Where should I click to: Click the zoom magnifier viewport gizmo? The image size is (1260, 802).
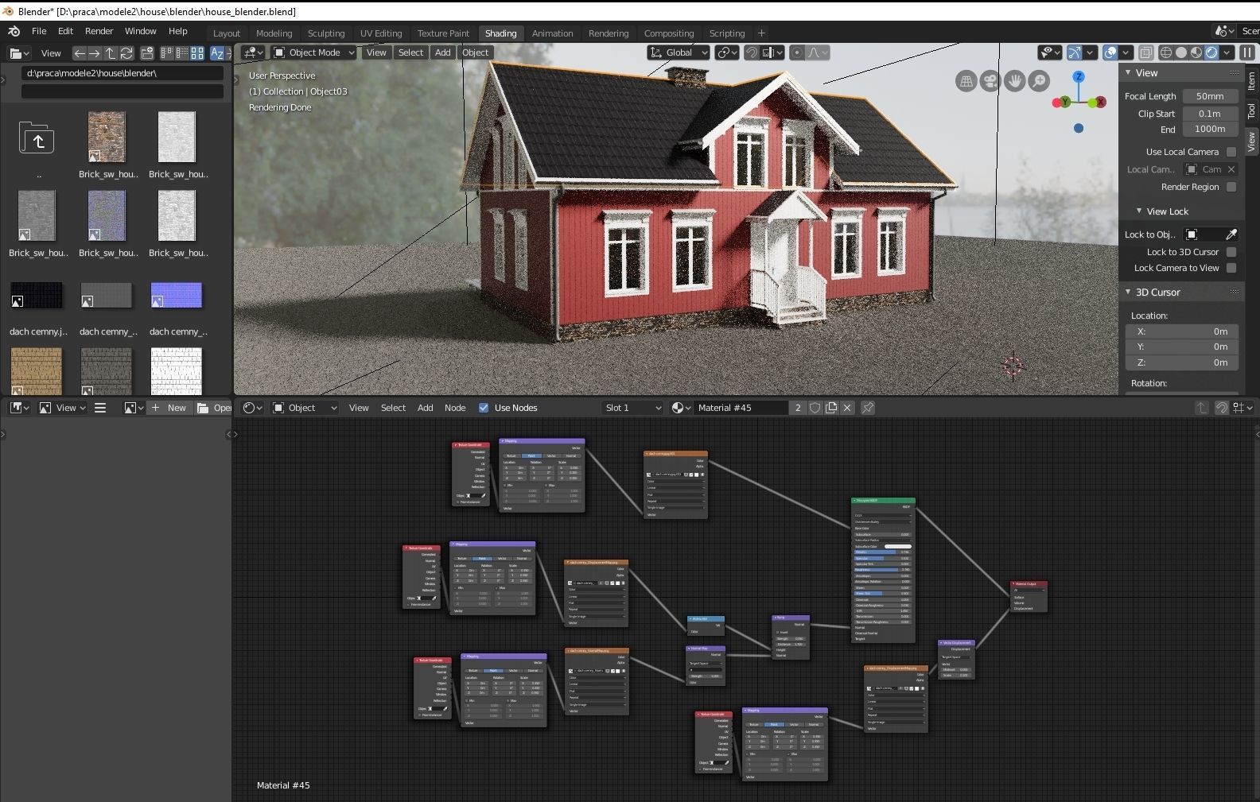click(1039, 81)
